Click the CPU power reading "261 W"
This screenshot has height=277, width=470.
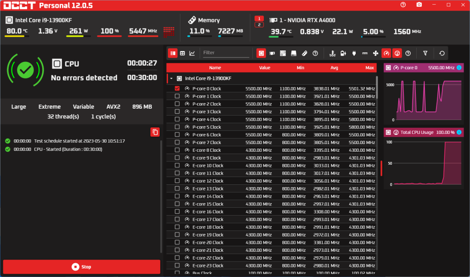tap(78, 31)
